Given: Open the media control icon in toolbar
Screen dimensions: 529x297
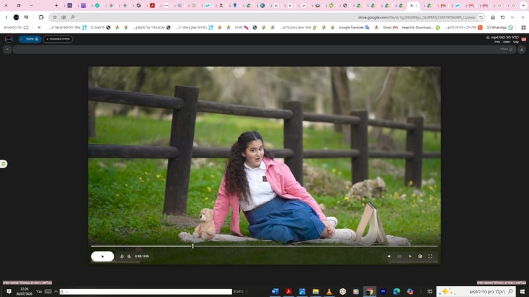Looking at the screenshot, I should 26,17.
